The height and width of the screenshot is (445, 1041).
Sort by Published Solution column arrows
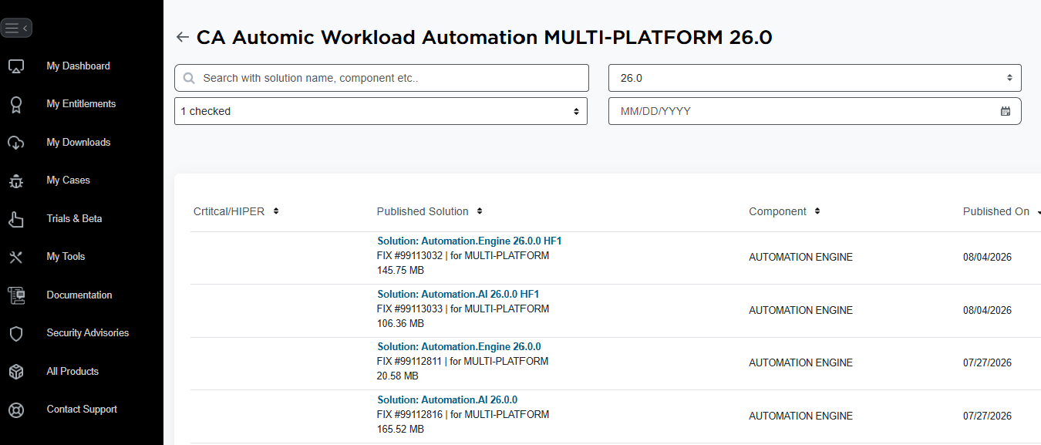pyautogui.click(x=480, y=211)
